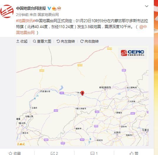158x155 pixels.
Task: Click the repost share icon
Action: tap(53, 153)
